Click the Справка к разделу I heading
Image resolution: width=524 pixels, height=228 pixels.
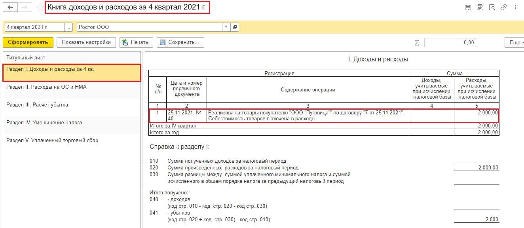pos(179,147)
